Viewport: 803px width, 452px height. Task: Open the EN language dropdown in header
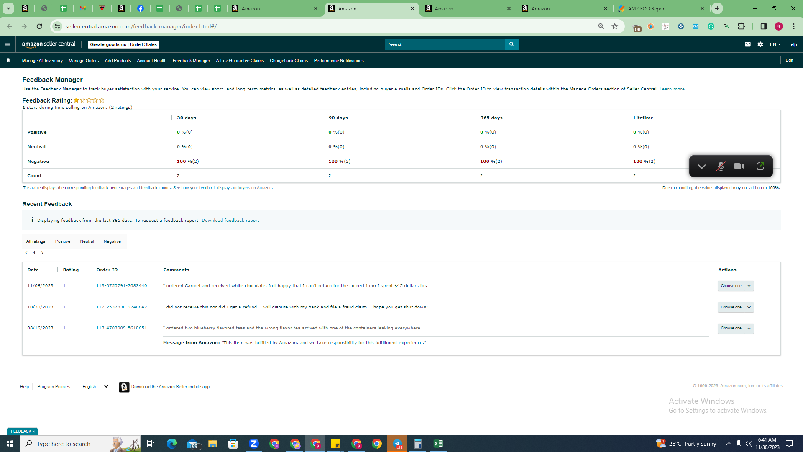click(x=775, y=44)
